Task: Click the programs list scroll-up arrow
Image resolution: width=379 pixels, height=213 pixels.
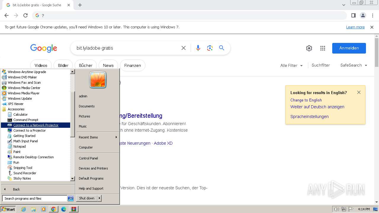Action: coord(72,72)
